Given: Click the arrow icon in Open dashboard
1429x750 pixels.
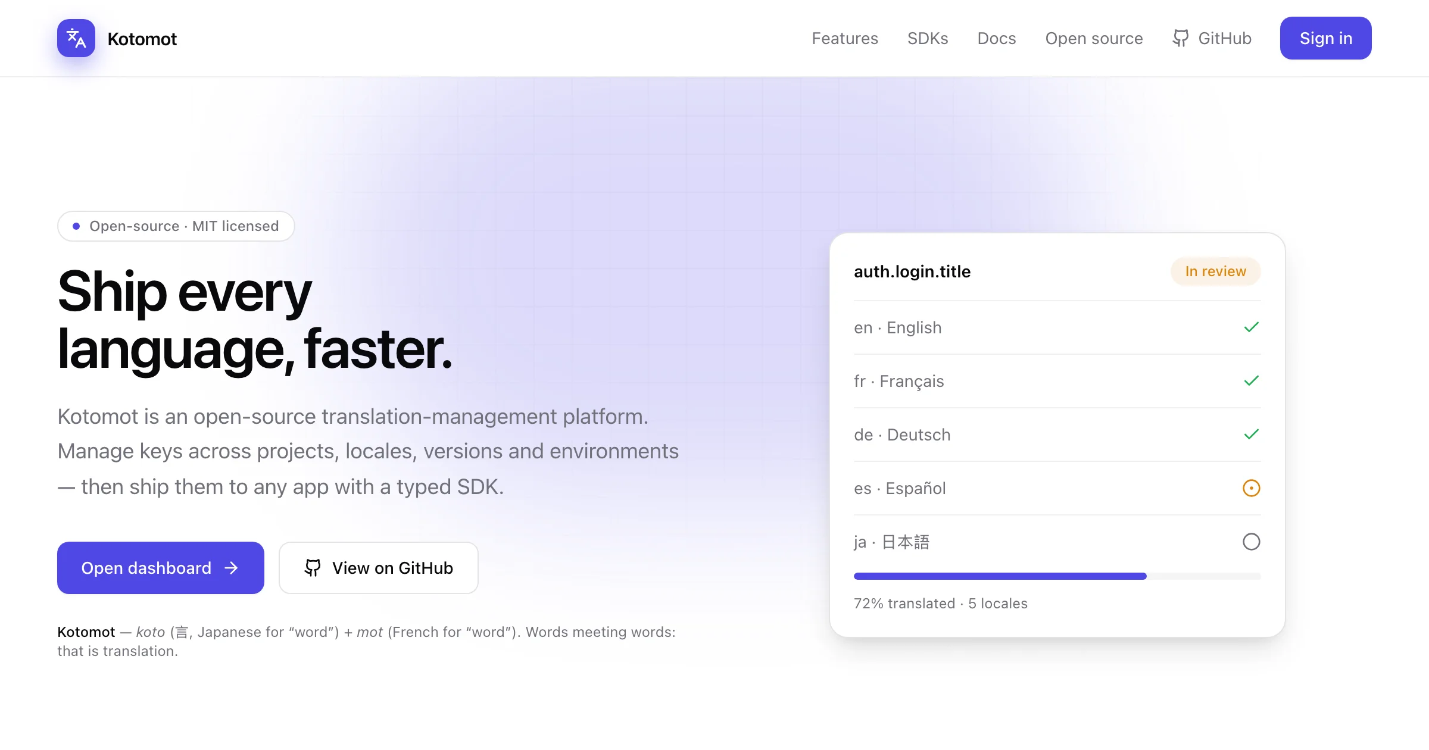Looking at the screenshot, I should coord(231,568).
